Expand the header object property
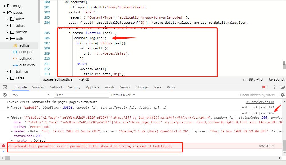The height and width of the screenshot is (165, 286). pos(11,131)
